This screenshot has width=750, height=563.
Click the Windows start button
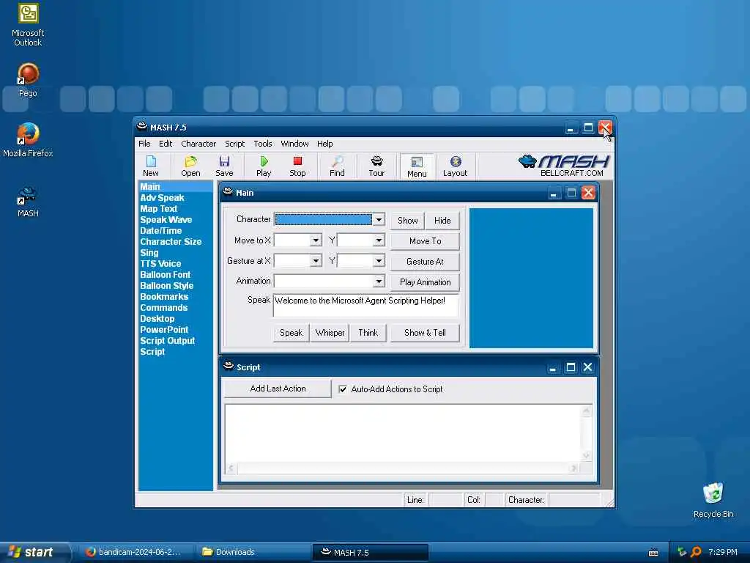tap(34, 553)
